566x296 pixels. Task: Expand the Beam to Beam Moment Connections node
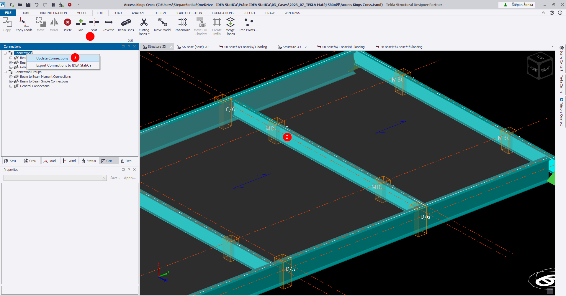coord(11,77)
